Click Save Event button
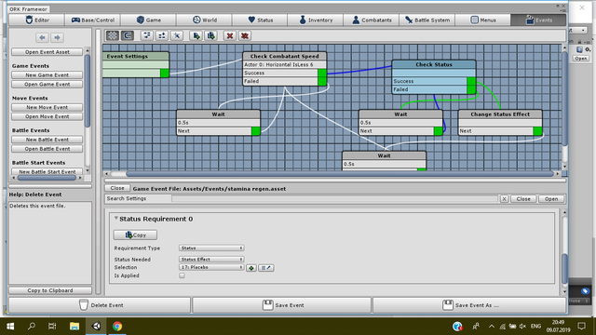Screen dimensions: 596x335 [281, 305]
